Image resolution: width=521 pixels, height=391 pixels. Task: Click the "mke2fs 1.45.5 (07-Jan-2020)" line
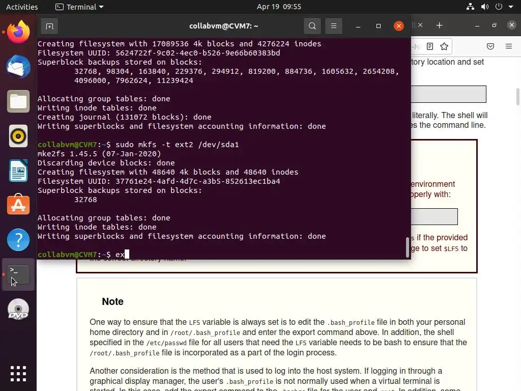click(99, 154)
